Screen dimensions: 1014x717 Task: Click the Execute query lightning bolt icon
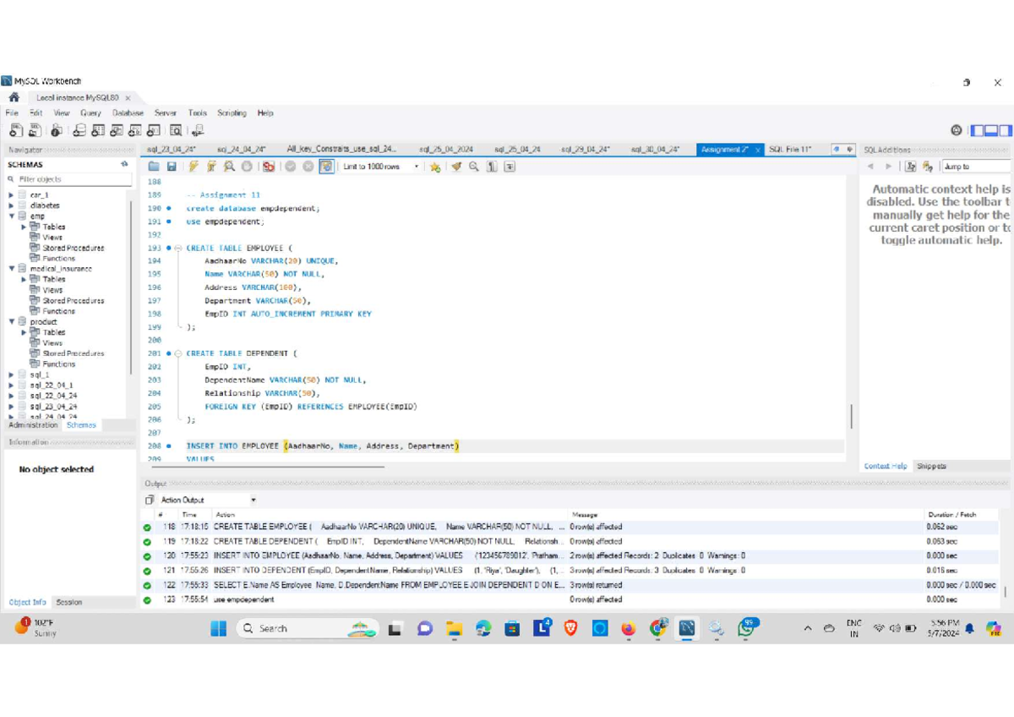coord(194,167)
